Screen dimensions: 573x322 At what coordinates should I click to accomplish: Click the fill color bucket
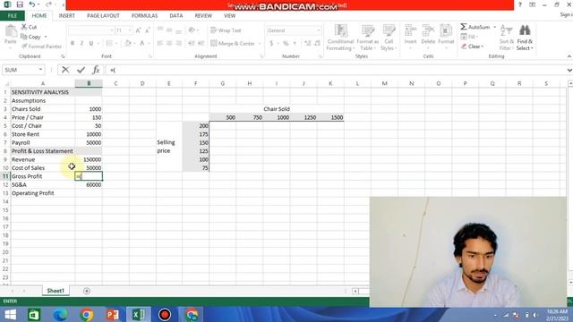pos(127,44)
